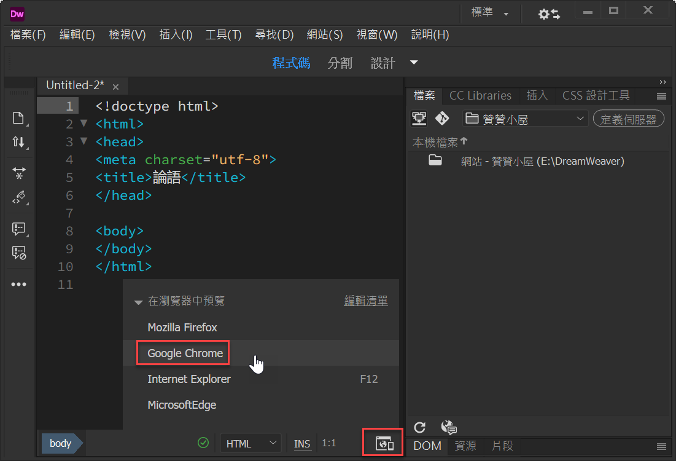Switch to 分割 split view
The image size is (676, 461).
[340, 63]
